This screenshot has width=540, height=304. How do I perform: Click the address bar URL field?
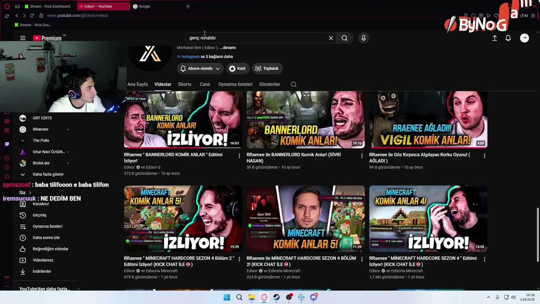click(x=78, y=16)
